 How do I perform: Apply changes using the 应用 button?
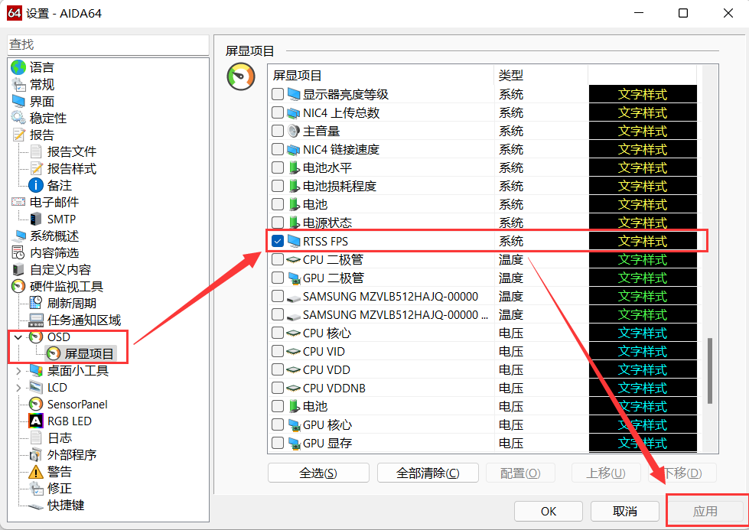[x=705, y=512]
